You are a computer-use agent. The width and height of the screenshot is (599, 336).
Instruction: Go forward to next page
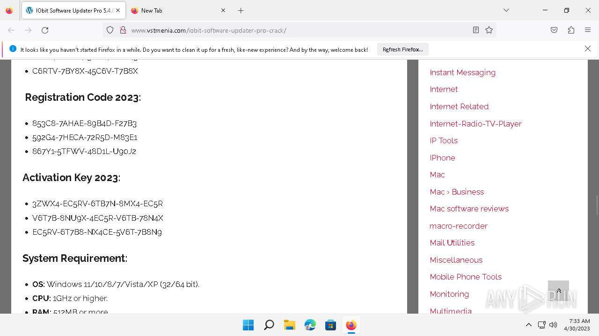point(28,30)
